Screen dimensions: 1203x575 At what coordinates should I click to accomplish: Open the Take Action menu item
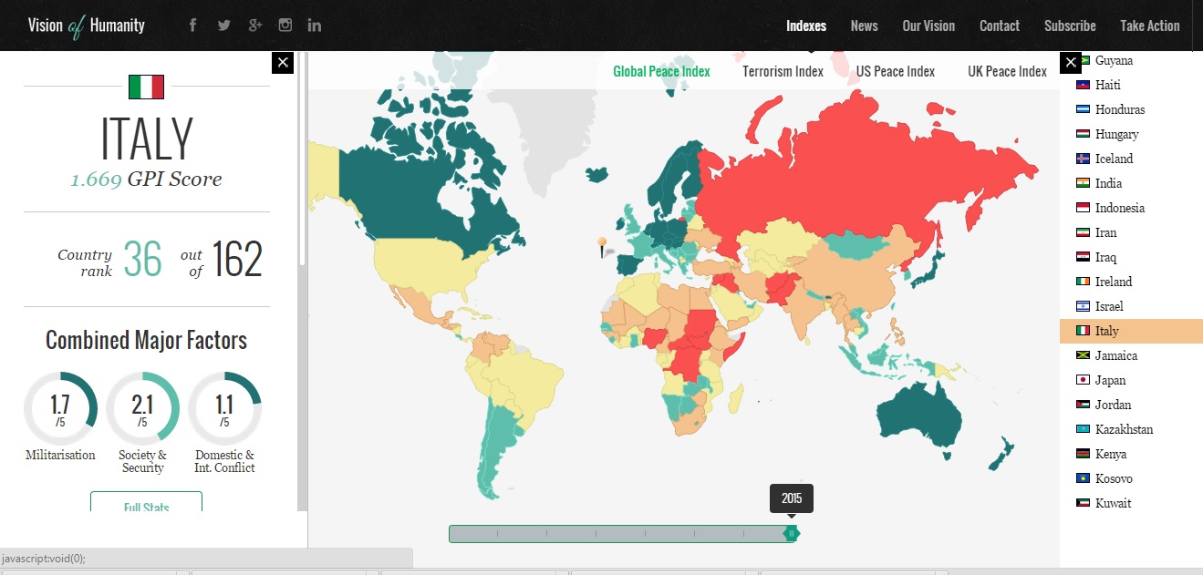coord(1150,26)
